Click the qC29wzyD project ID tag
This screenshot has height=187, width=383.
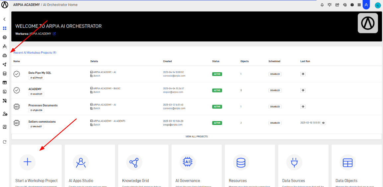pos(37,78)
